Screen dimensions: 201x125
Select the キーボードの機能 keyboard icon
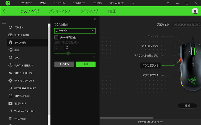[10, 35]
